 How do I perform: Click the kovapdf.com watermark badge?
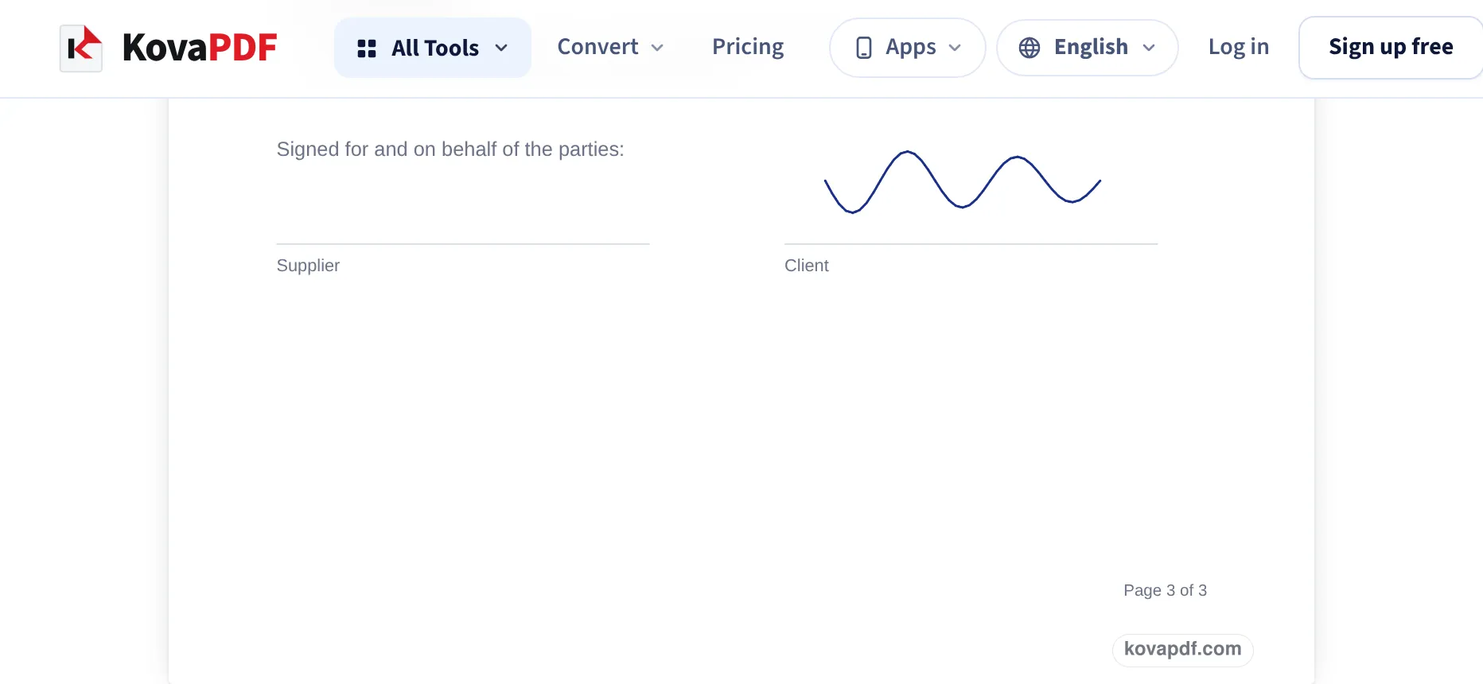(x=1182, y=649)
